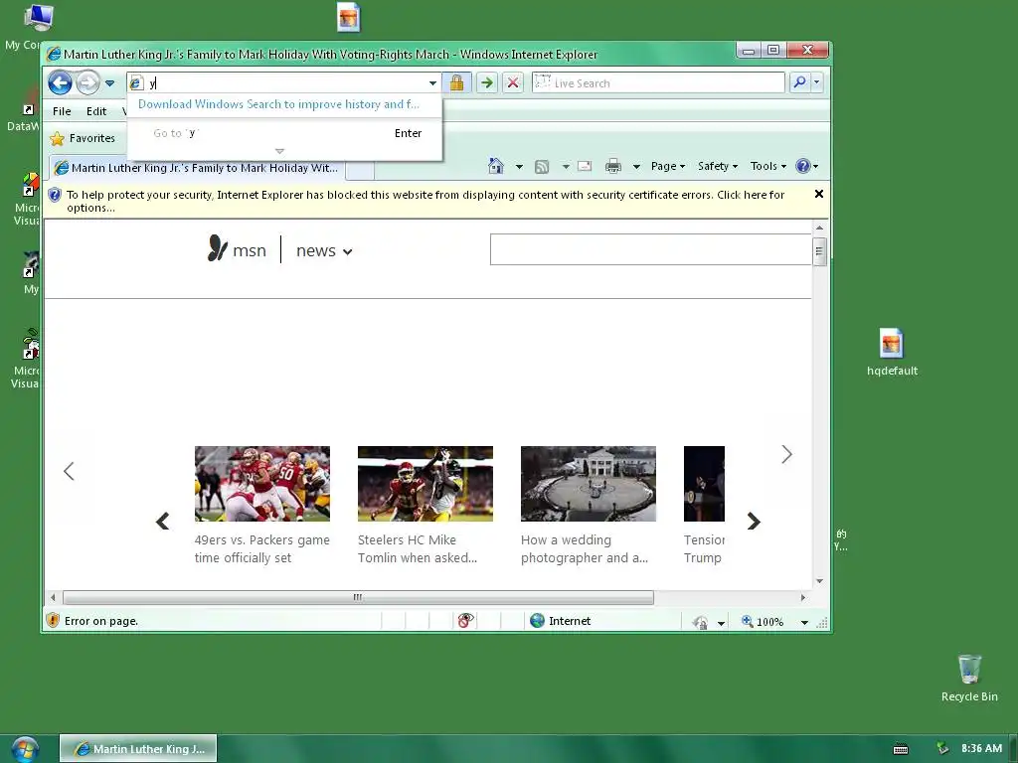Click the privacy report eye icon
1018x763 pixels.
click(x=465, y=621)
